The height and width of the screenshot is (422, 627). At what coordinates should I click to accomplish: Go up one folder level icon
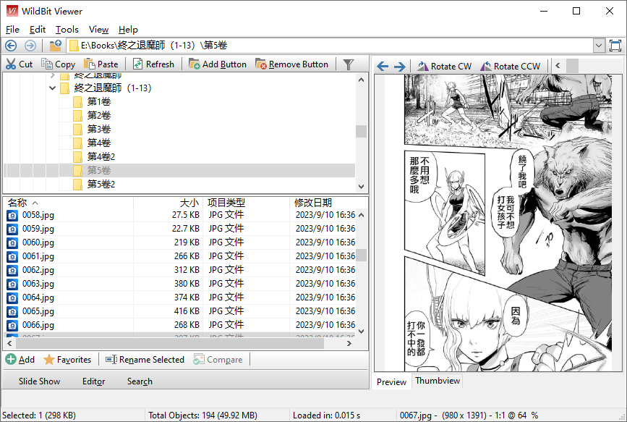click(x=55, y=46)
